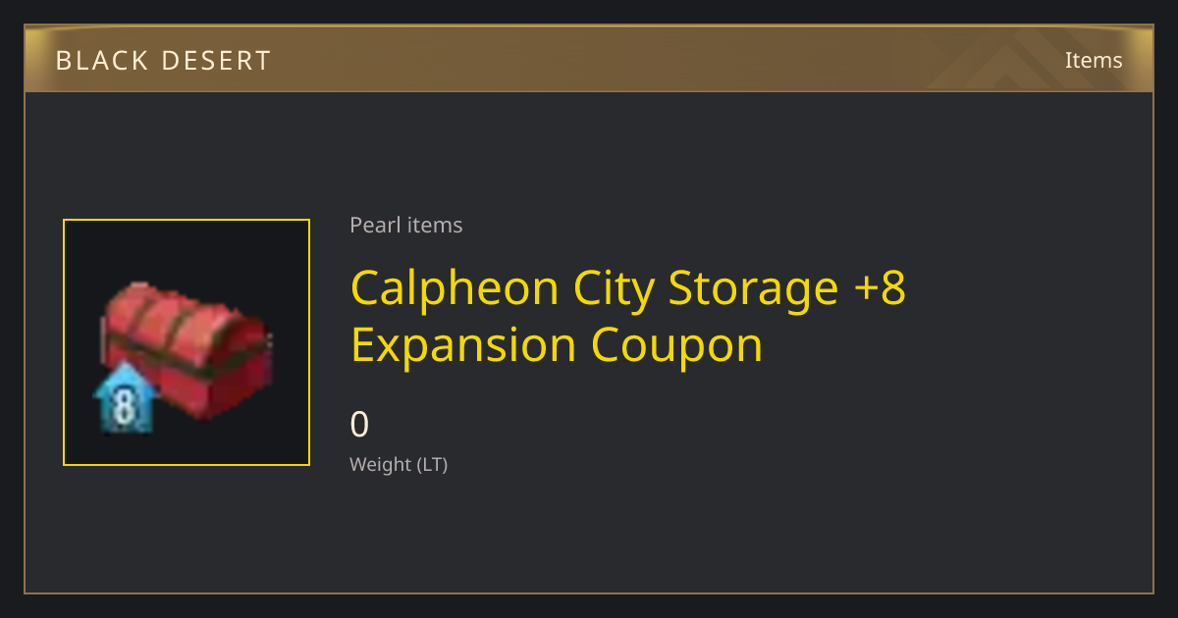Open the BLACK DESERT header title
The height and width of the screenshot is (618, 1178).
click(163, 61)
